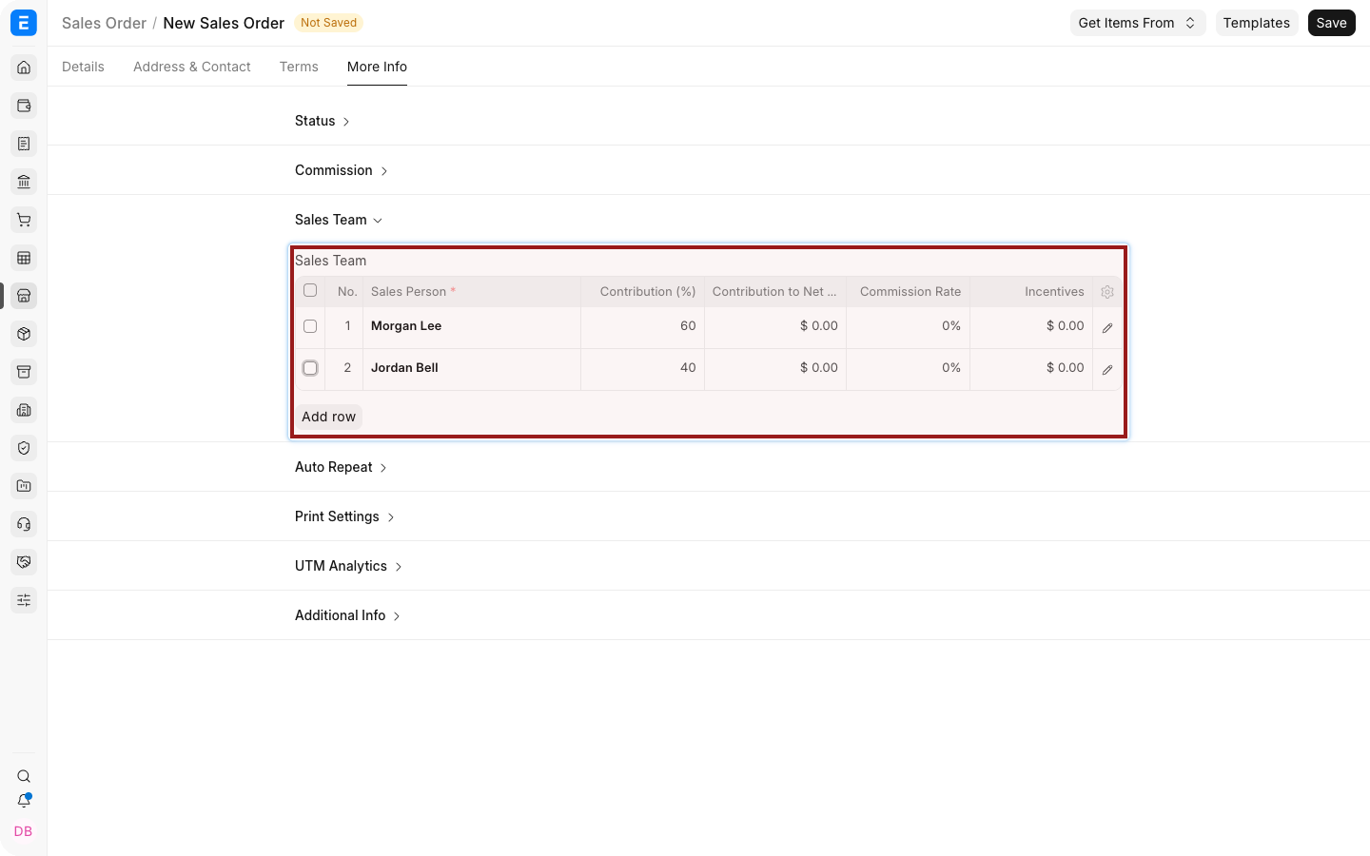Click the Contribution (%) column header

[x=643, y=292]
